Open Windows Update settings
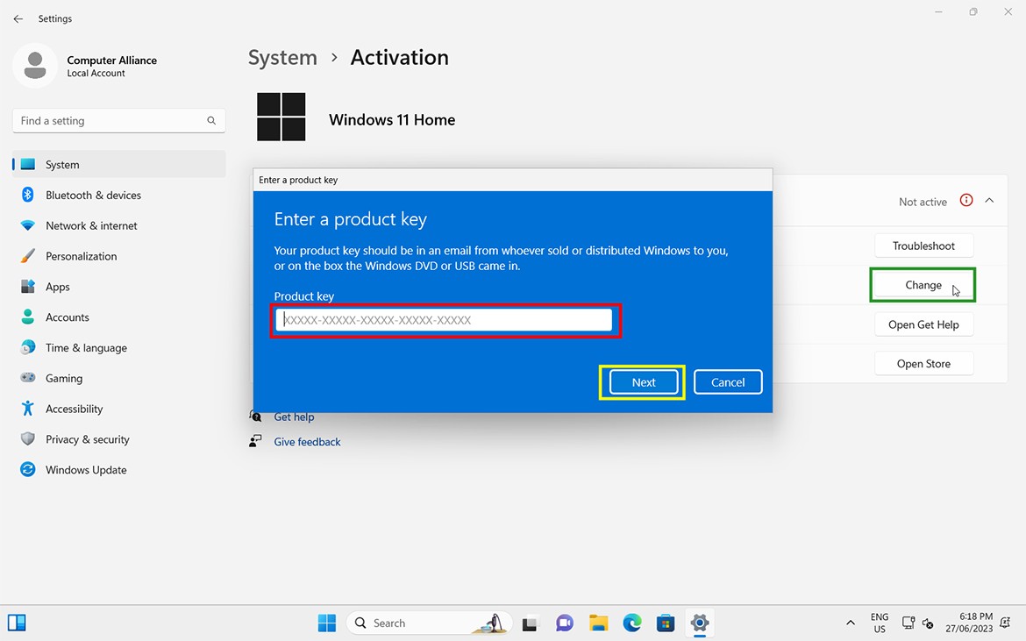The height and width of the screenshot is (641, 1026). 85,469
